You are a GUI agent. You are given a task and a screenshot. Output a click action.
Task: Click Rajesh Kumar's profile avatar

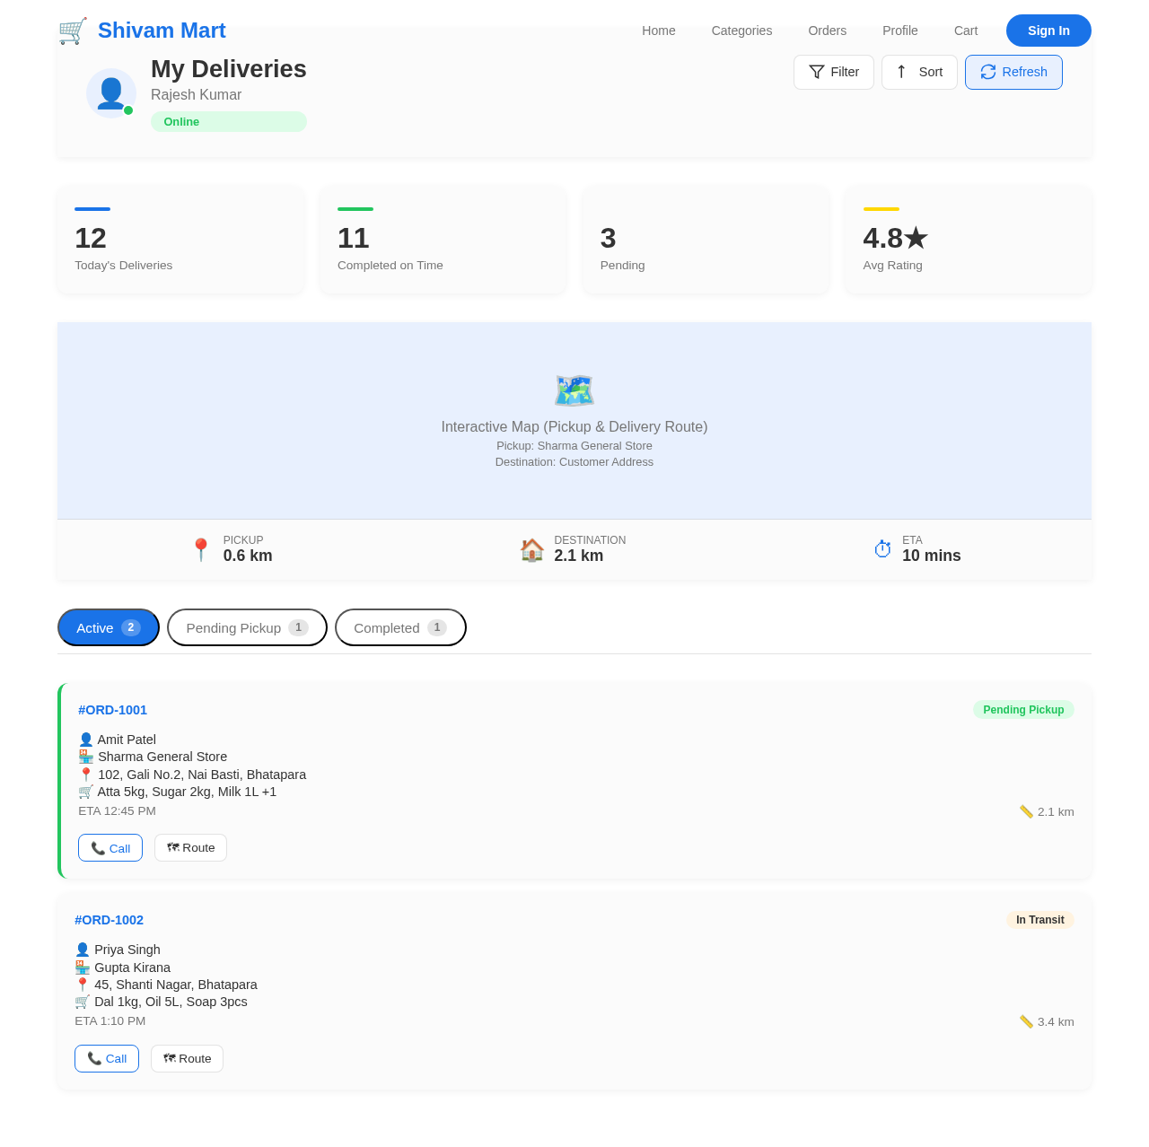coord(111,93)
